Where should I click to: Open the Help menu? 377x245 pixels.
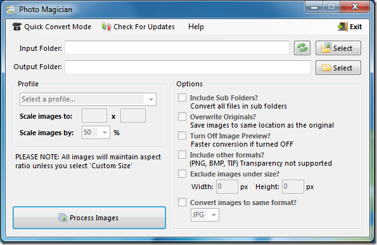pos(196,27)
